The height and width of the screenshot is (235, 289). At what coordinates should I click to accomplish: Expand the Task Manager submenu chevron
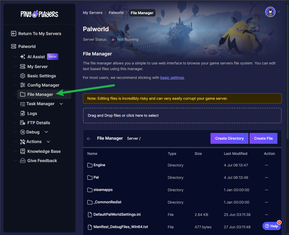(61, 104)
